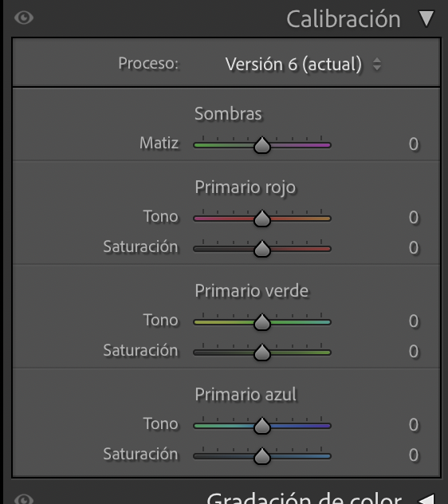Viewport: 448px width, 504px height.
Task: Click the Proceso dropdown up-down arrows
Action: coord(377,64)
